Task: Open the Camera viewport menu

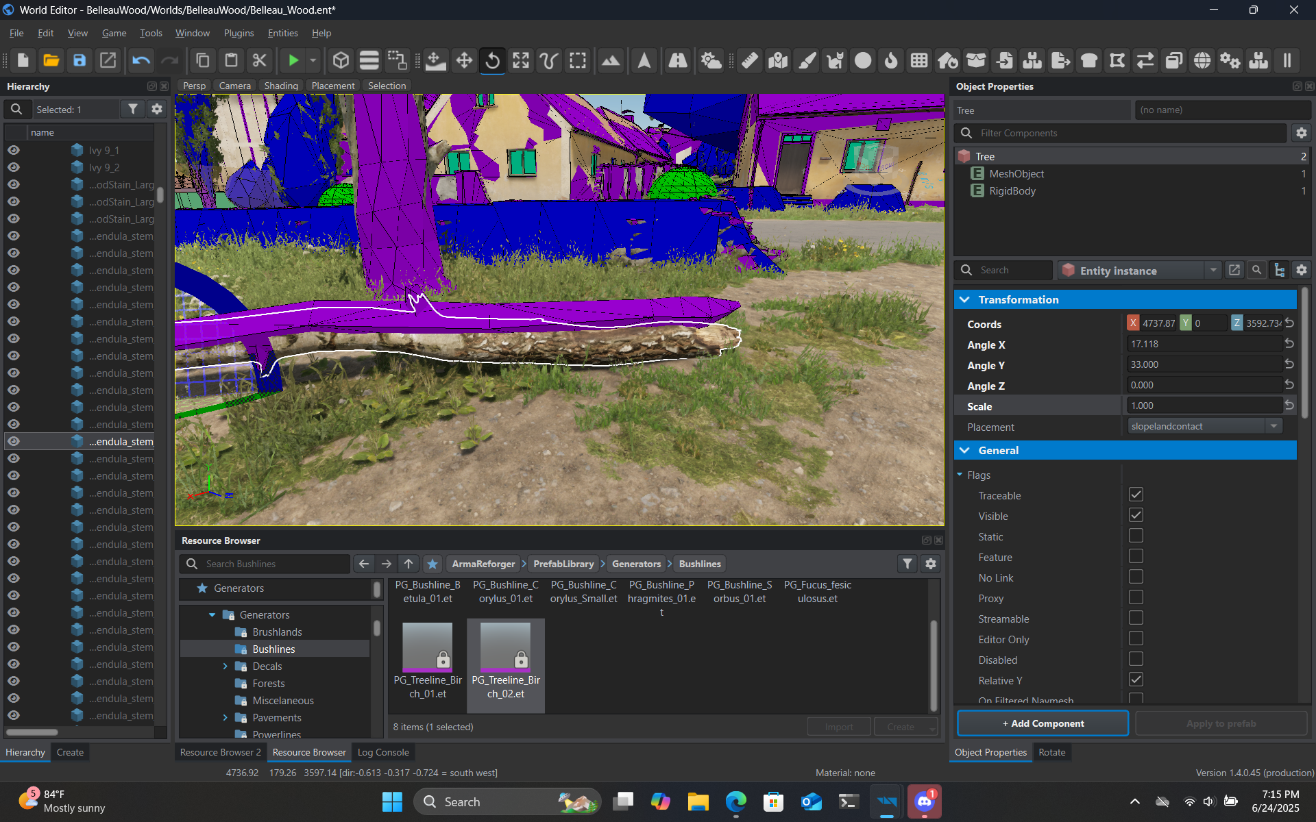Action: (235, 86)
